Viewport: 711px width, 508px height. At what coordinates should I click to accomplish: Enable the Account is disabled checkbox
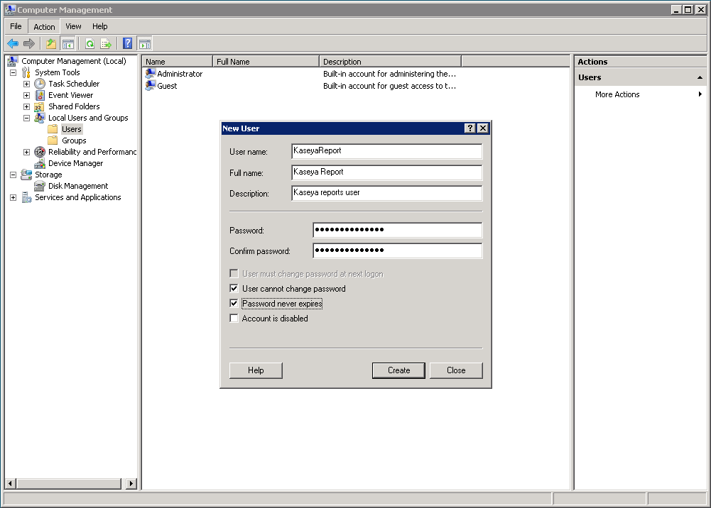[234, 319]
